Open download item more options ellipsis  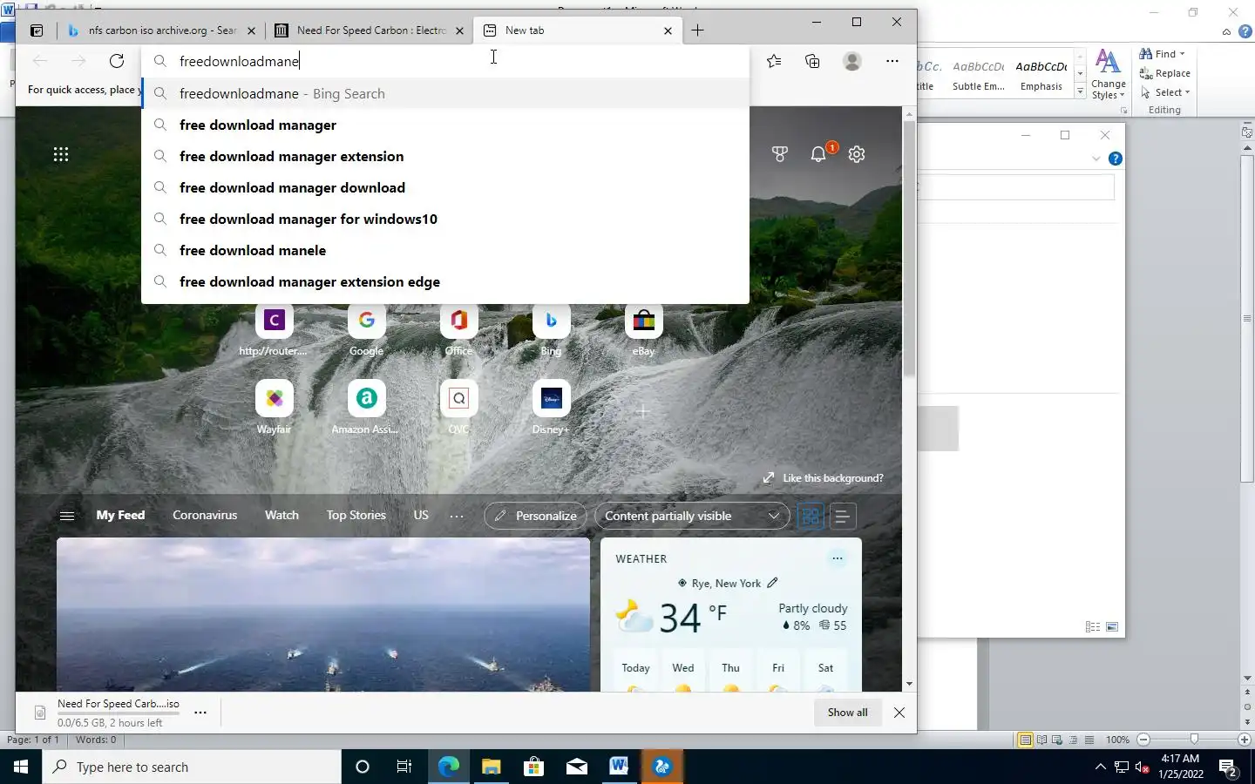(200, 713)
